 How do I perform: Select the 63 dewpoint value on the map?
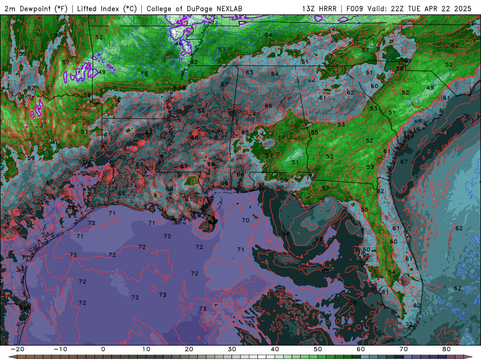point(250,72)
